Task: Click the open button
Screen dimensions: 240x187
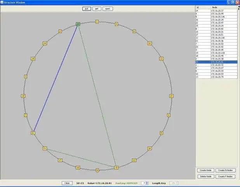Action: [108, 9]
